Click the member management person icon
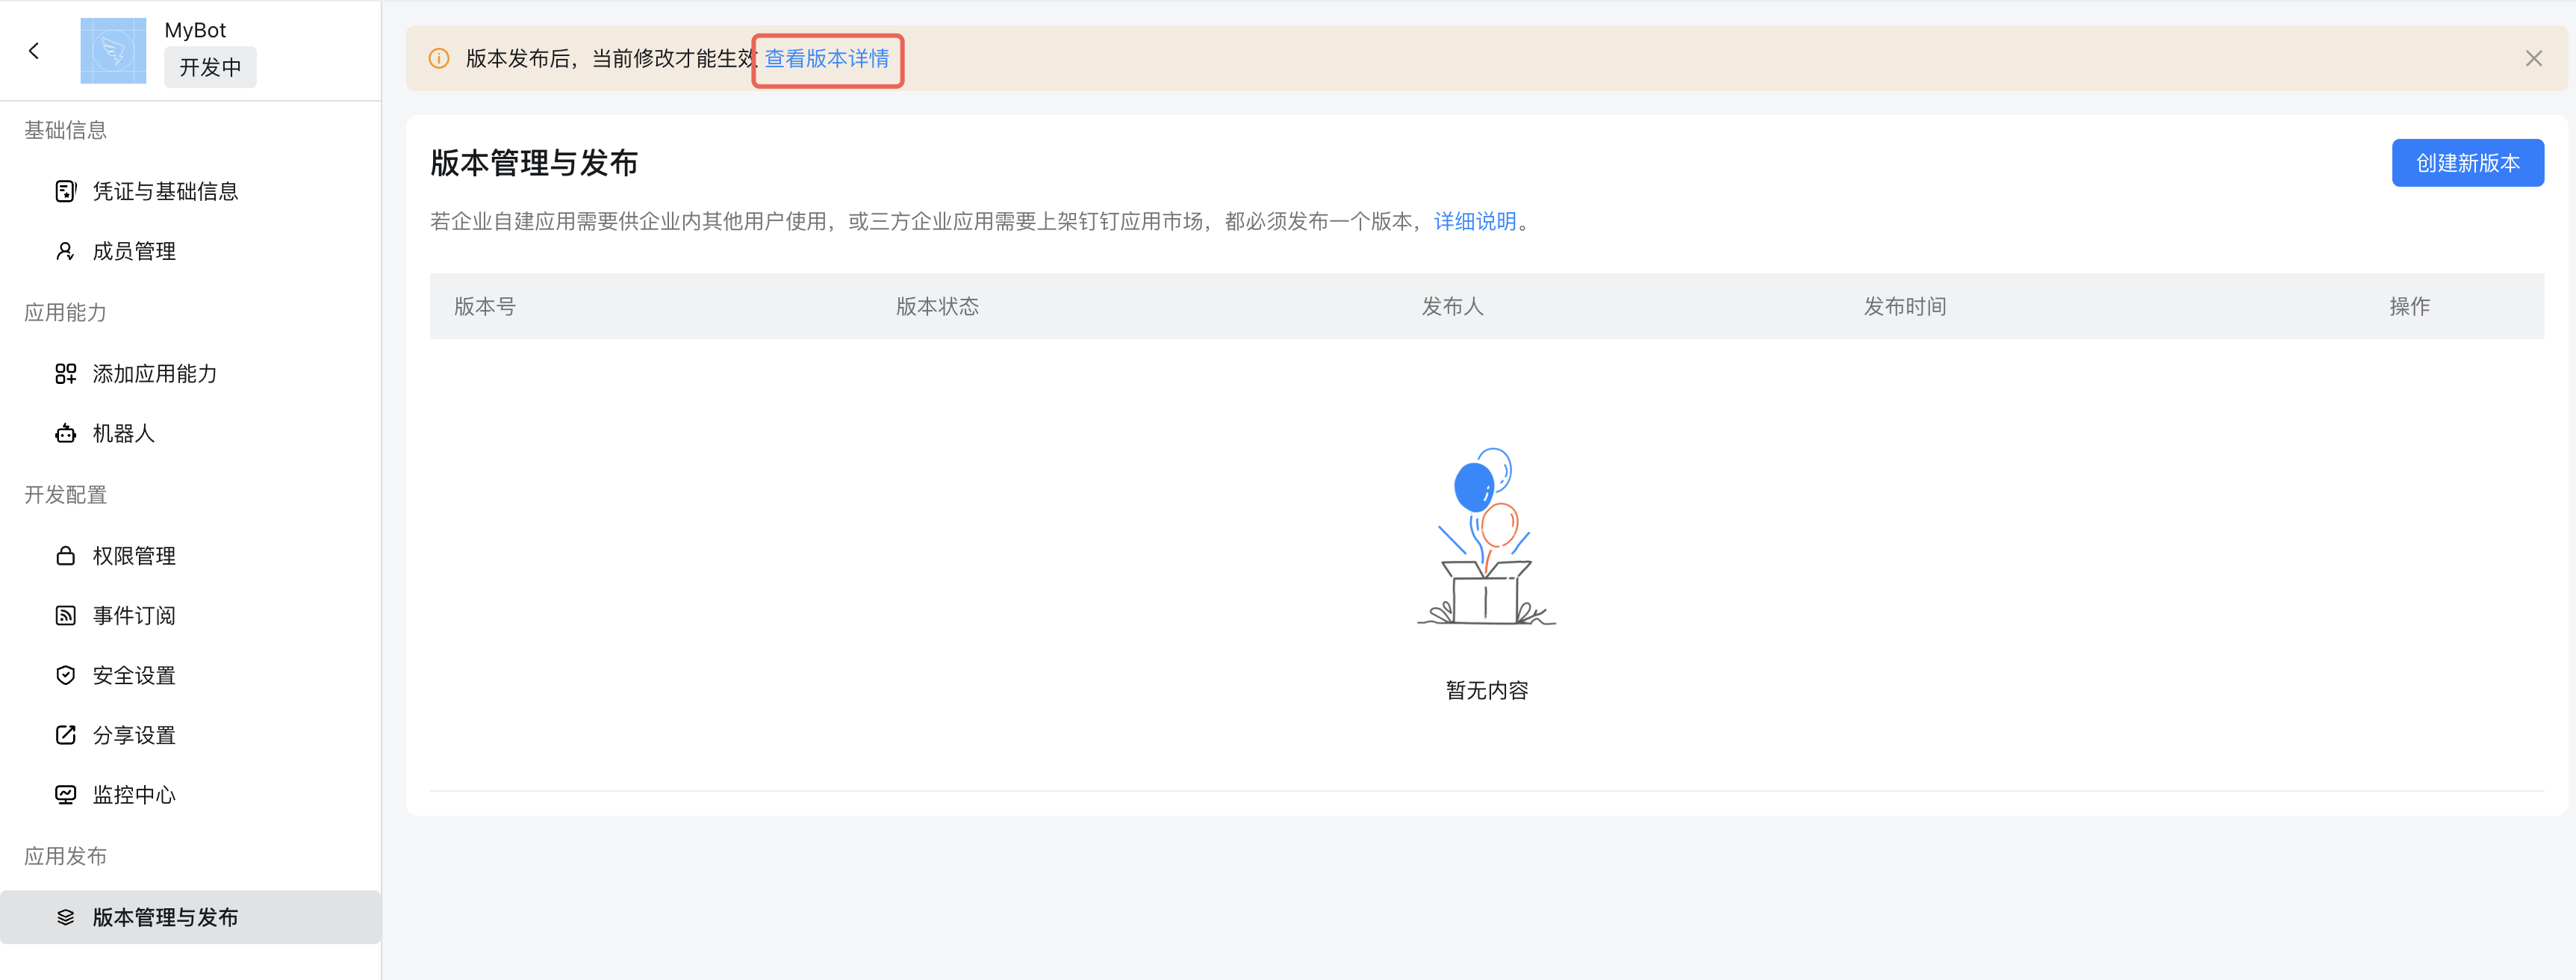The image size is (2576, 980). coord(66,251)
